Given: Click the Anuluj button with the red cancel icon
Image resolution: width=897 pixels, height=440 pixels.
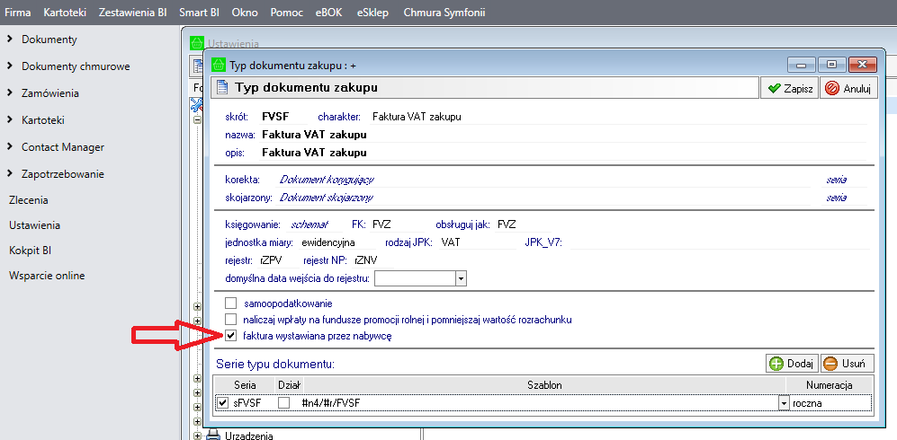Looking at the screenshot, I should [x=847, y=88].
